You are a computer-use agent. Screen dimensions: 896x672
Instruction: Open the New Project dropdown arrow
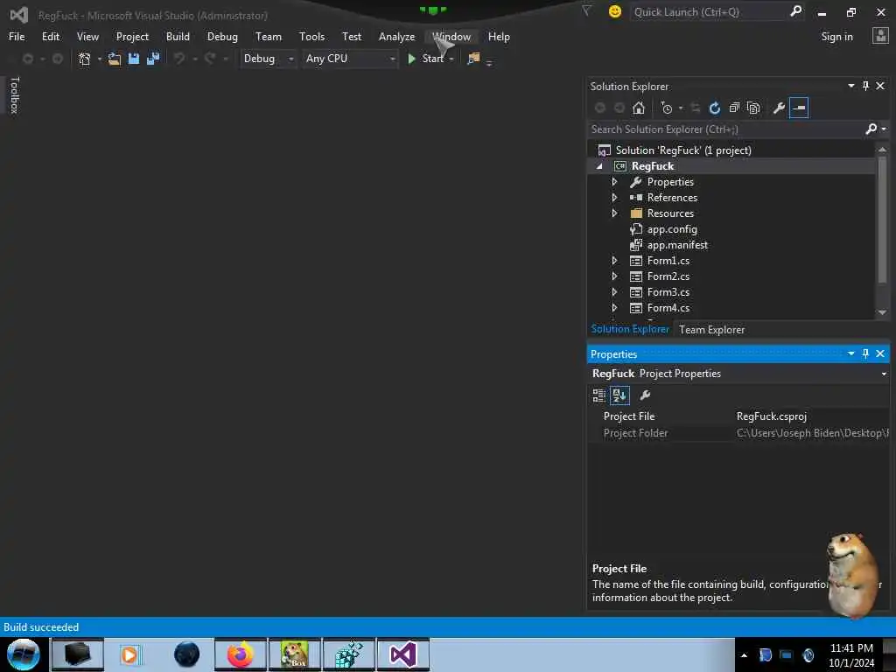[100, 59]
